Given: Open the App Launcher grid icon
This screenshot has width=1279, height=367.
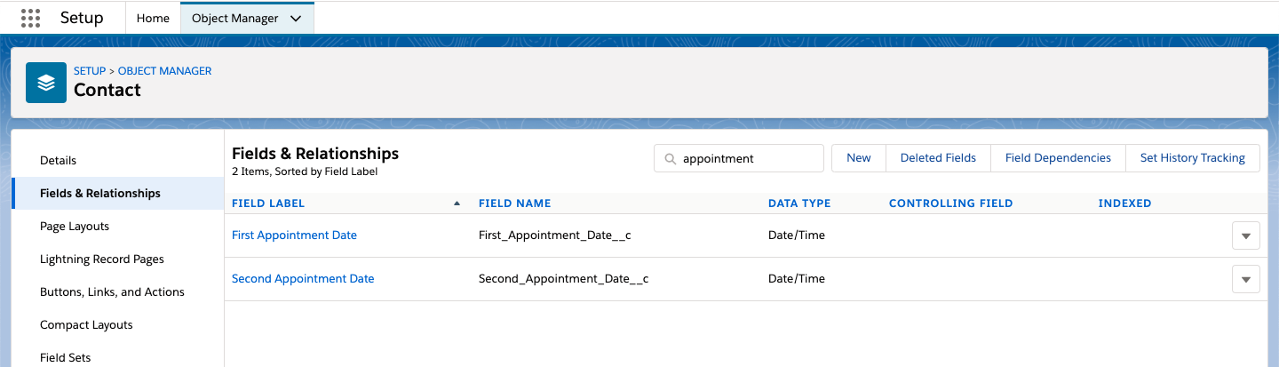Looking at the screenshot, I should (x=30, y=18).
